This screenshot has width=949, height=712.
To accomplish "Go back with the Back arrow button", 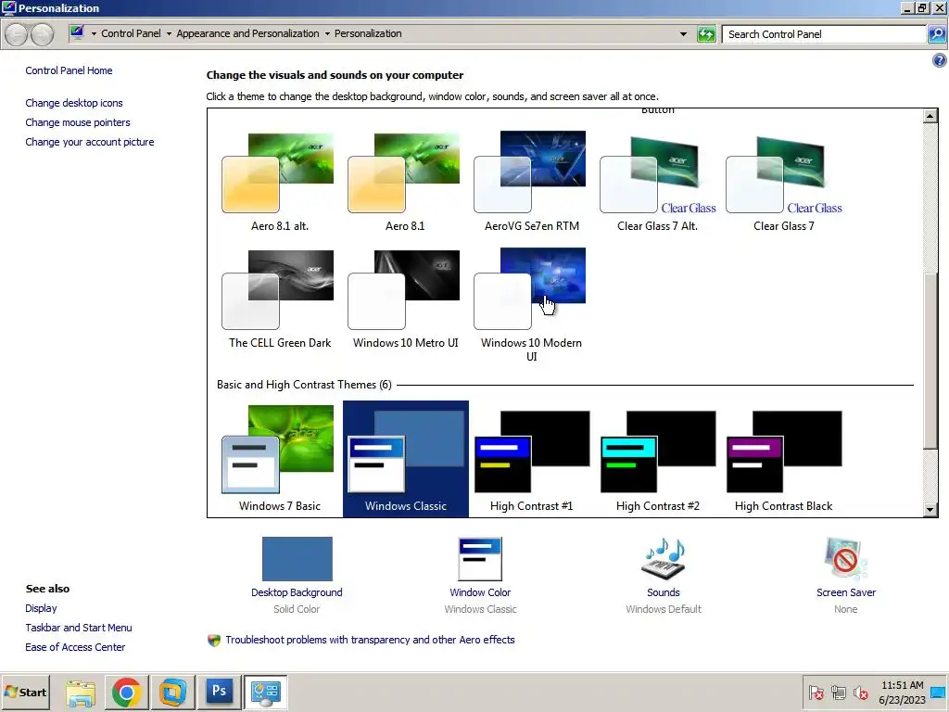I will [x=17, y=34].
